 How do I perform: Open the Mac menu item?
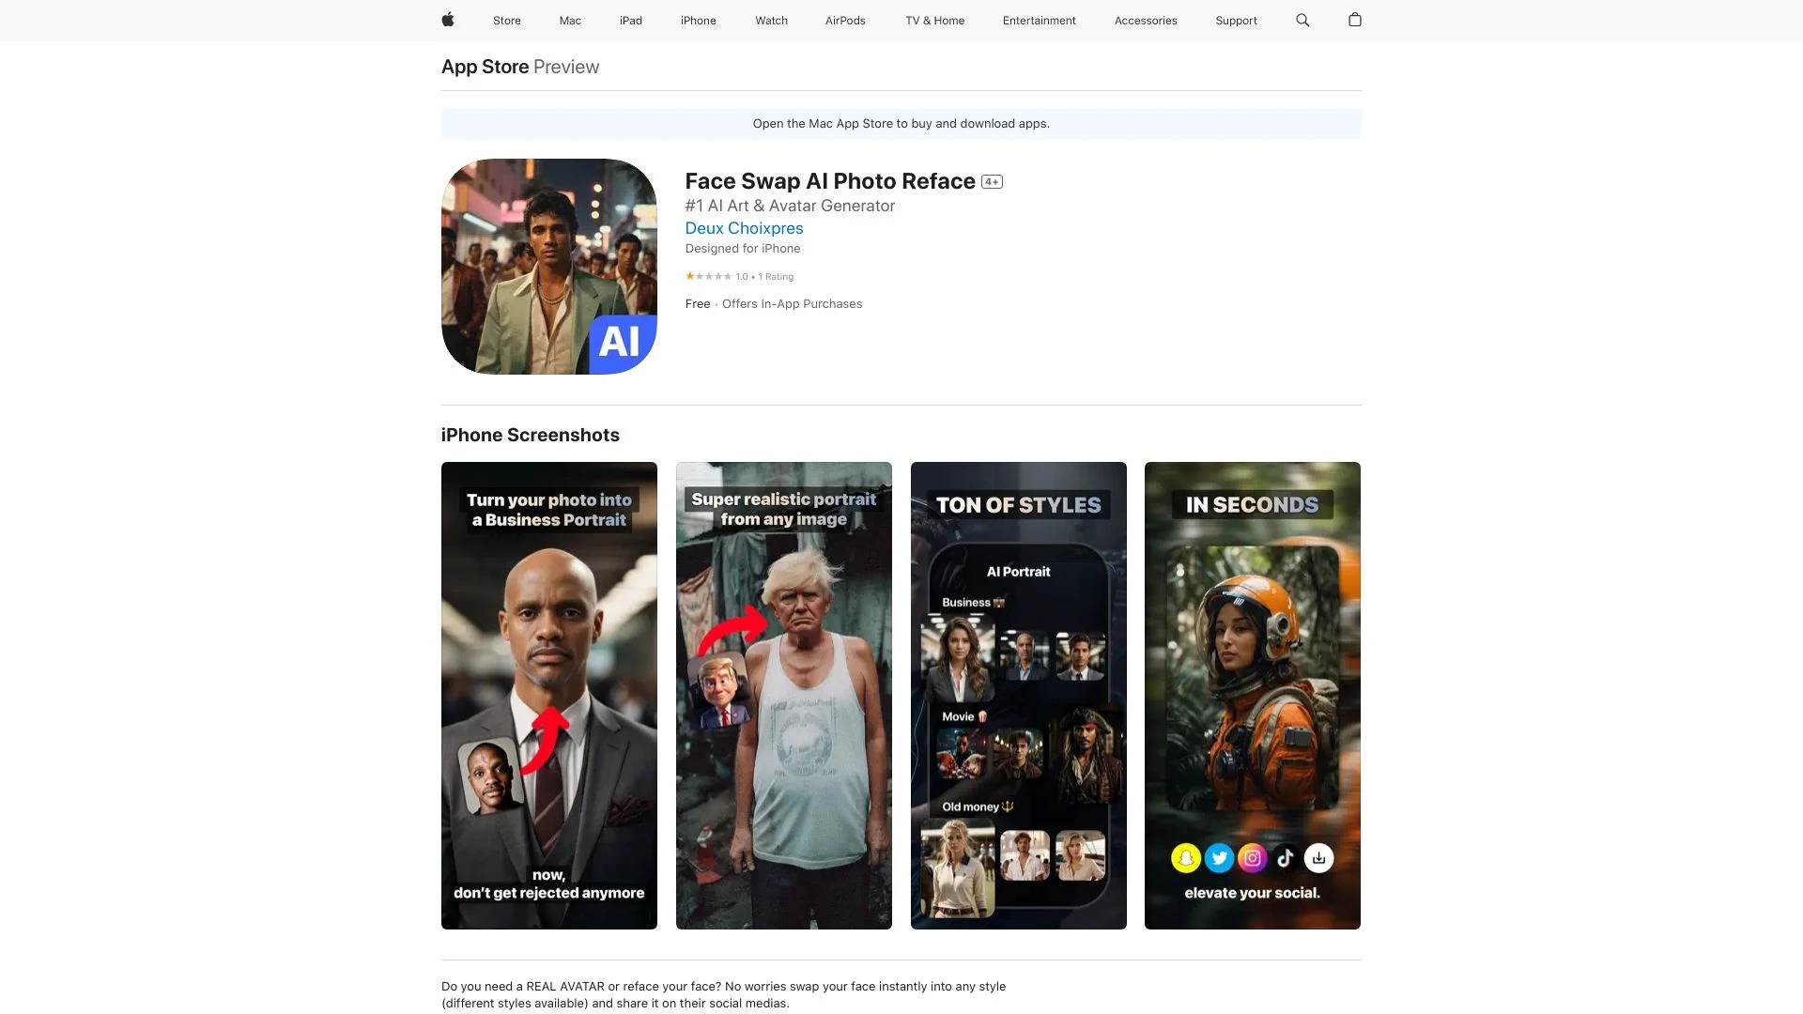[570, 21]
